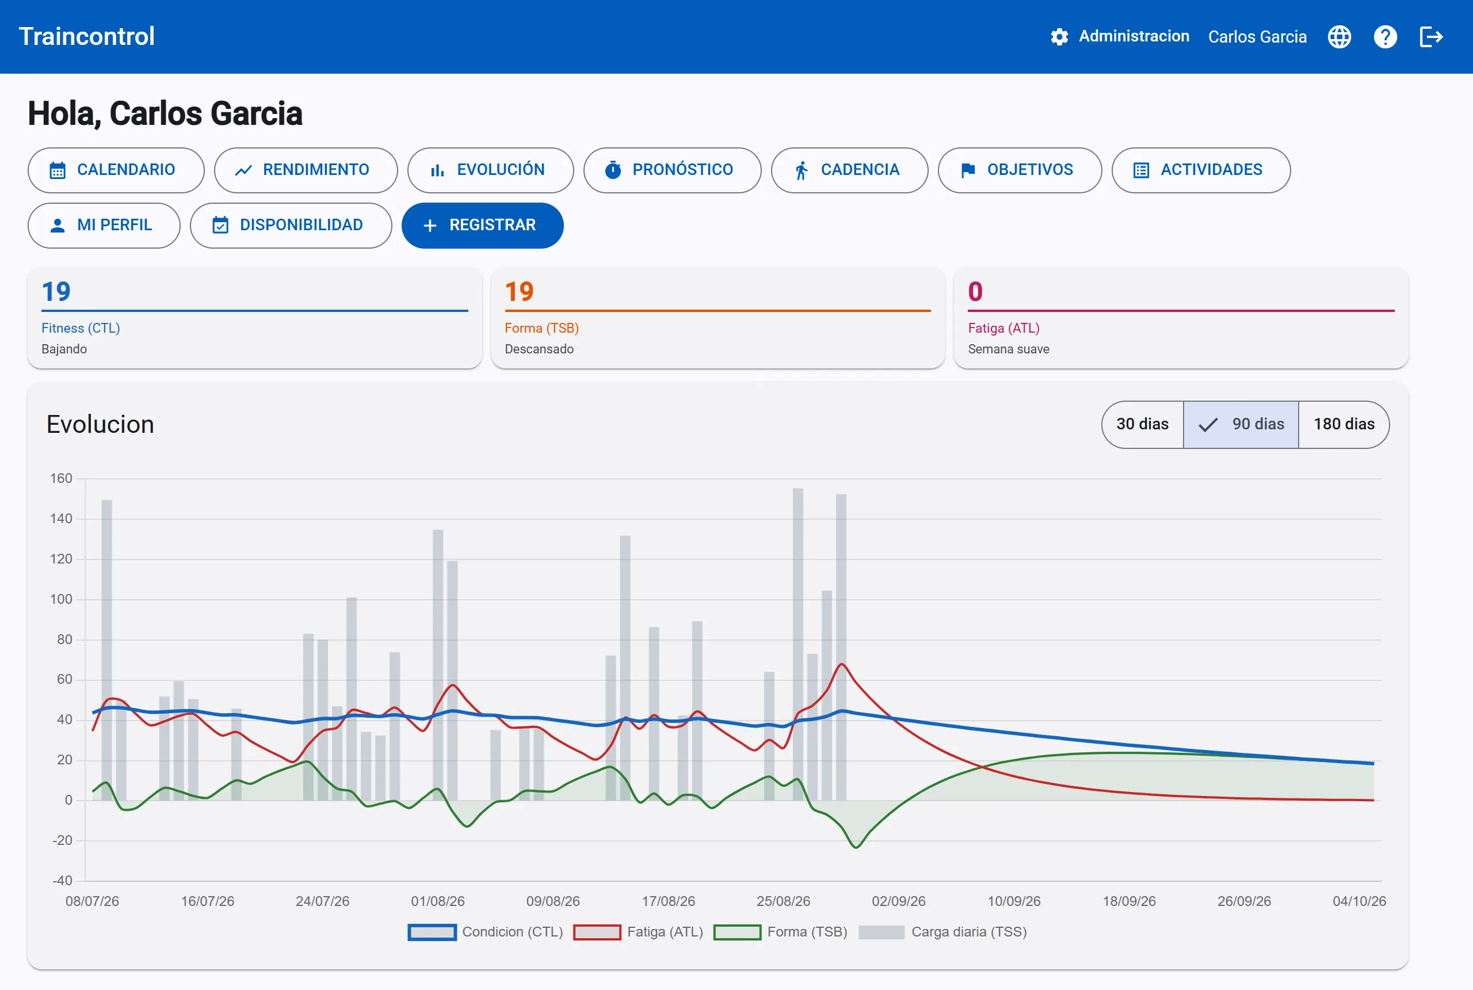
Task: Select the 90 dias range
Action: 1241,424
